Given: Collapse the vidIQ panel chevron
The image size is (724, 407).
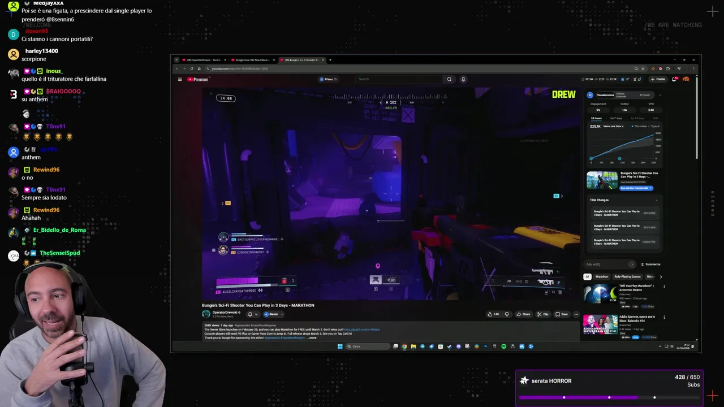Looking at the screenshot, I should tap(660, 95).
